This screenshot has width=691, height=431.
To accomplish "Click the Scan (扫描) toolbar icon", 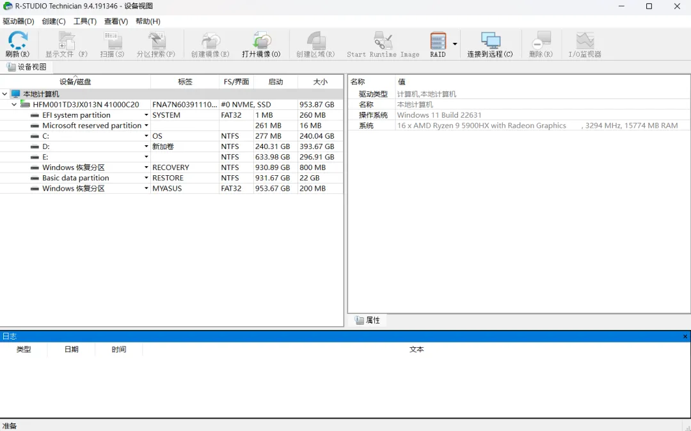I will click(113, 40).
